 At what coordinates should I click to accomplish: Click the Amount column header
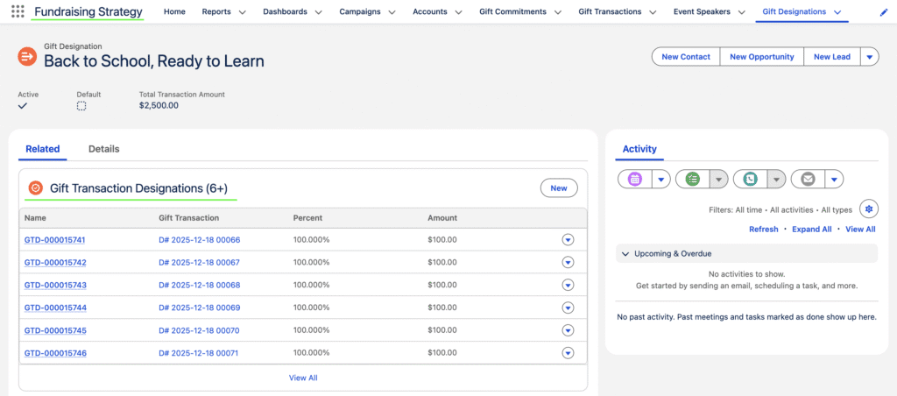click(x=442, y=218)
